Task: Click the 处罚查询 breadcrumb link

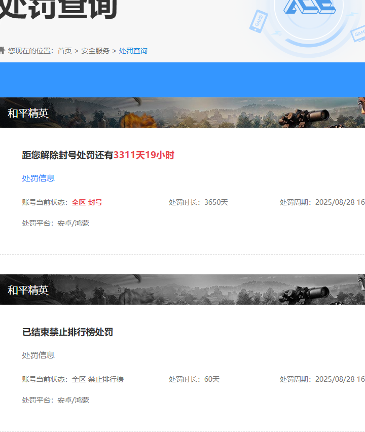Action: click(133, 51)
